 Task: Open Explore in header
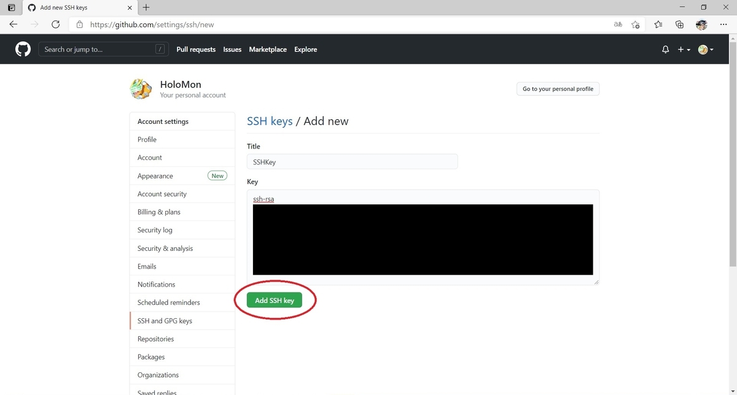click(305, 50)
